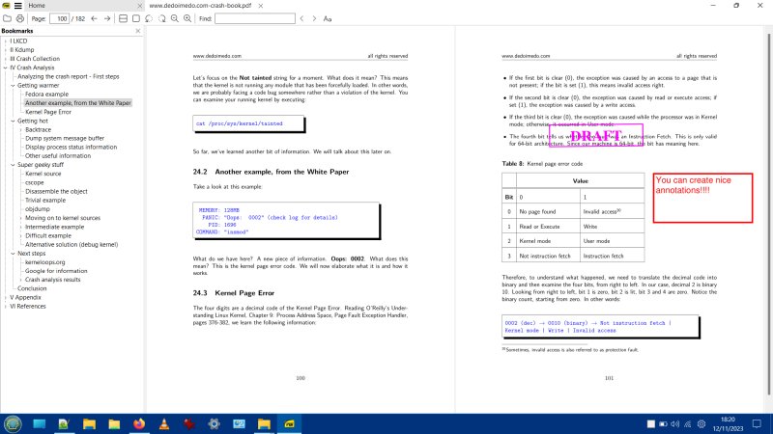Image resolution: width=773 pixels, height=434 pixels.
Task: Rotate the page right
Action: click(x=161, y=18)
